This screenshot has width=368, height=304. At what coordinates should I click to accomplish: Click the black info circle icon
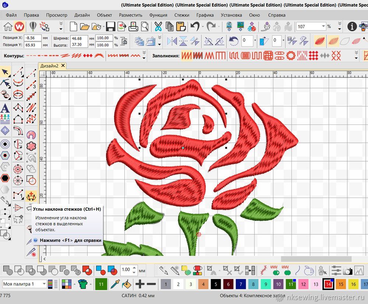click(352, 26)
